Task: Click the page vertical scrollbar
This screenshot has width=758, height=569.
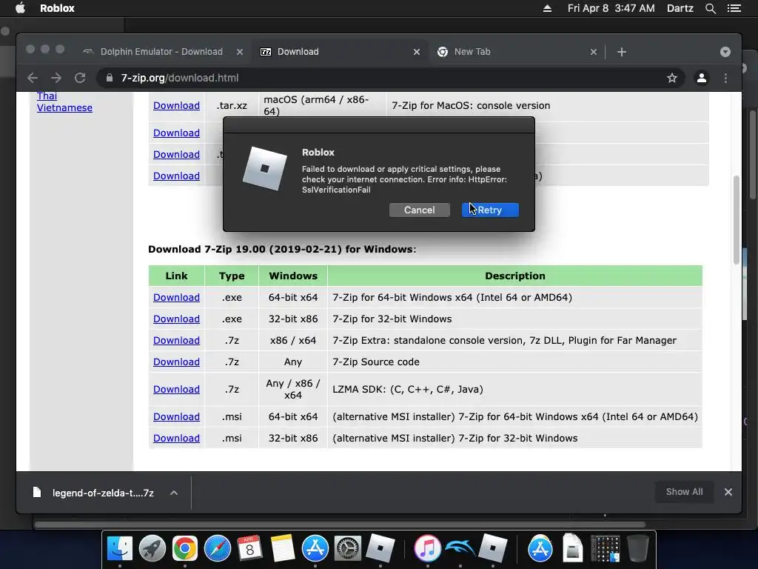Action: click(737, 220)
